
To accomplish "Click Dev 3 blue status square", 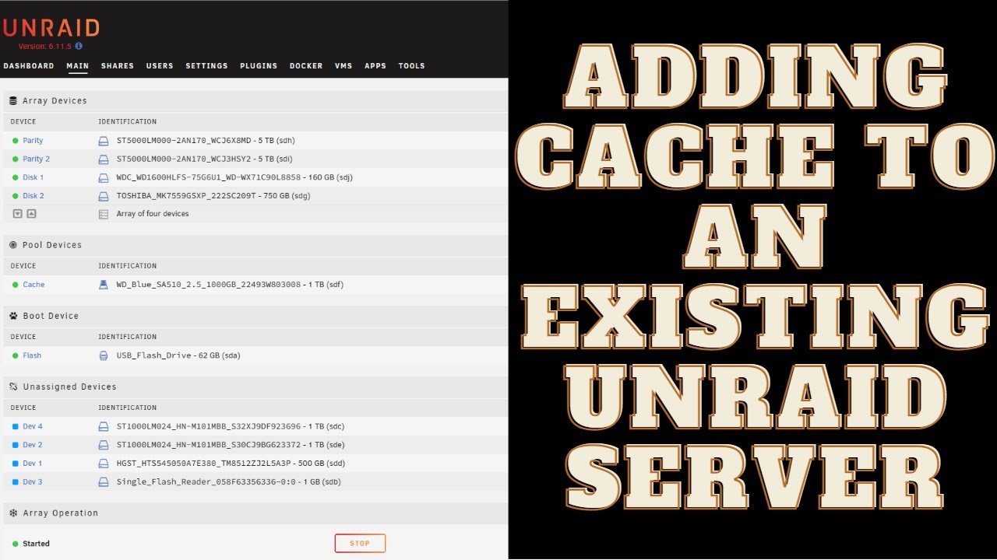I will [x=15, y=482].
